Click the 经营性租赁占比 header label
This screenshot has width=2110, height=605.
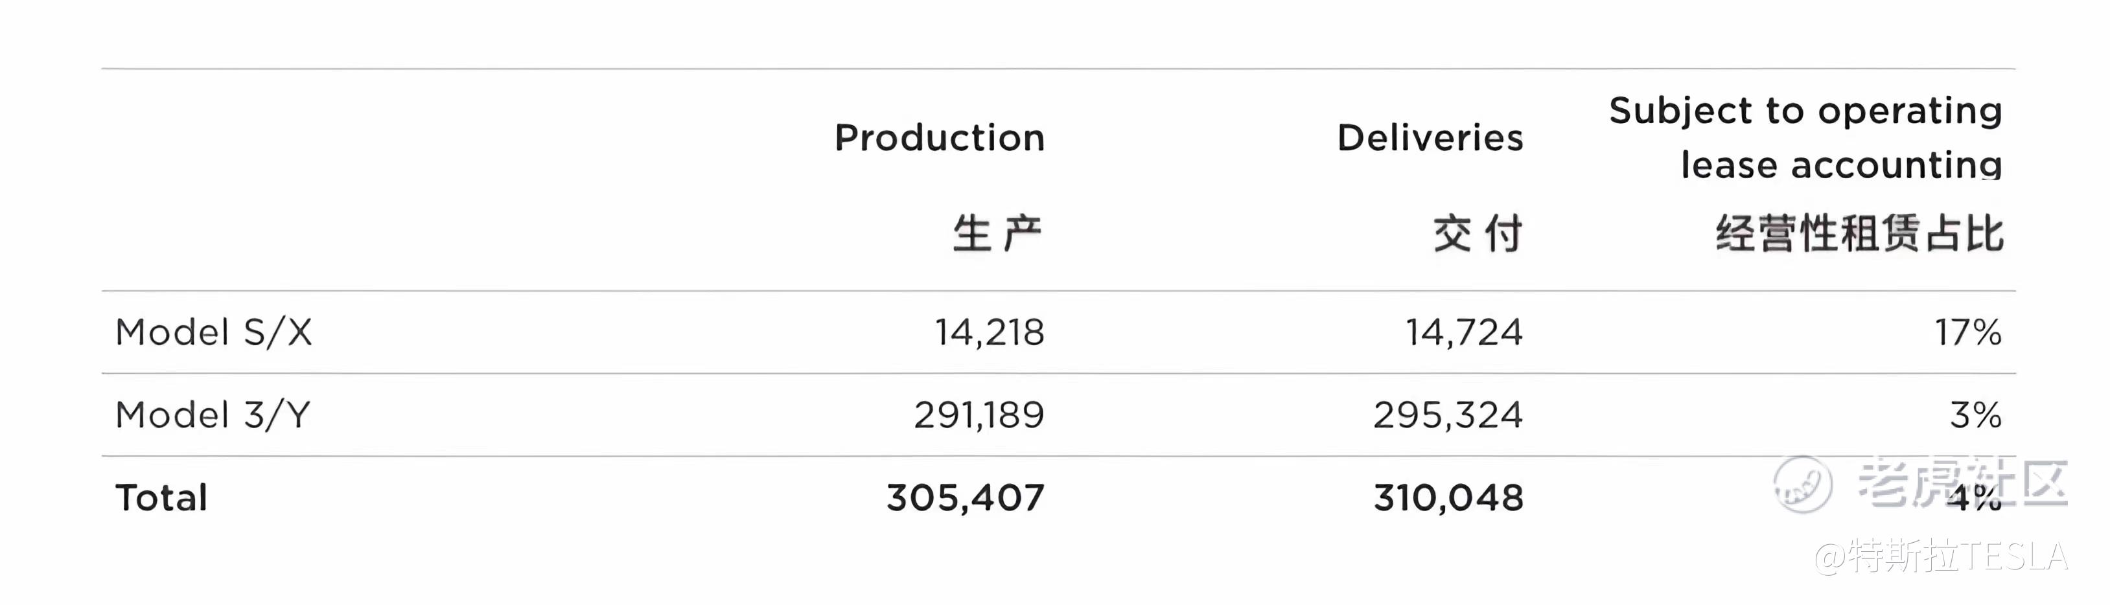coord(1859,234)
